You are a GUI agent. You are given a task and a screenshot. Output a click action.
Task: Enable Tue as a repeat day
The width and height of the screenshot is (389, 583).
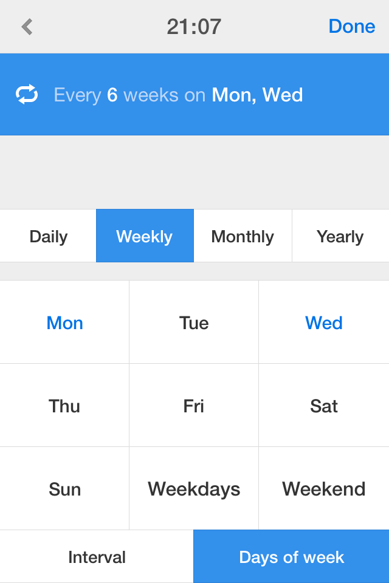click(193, 322)
